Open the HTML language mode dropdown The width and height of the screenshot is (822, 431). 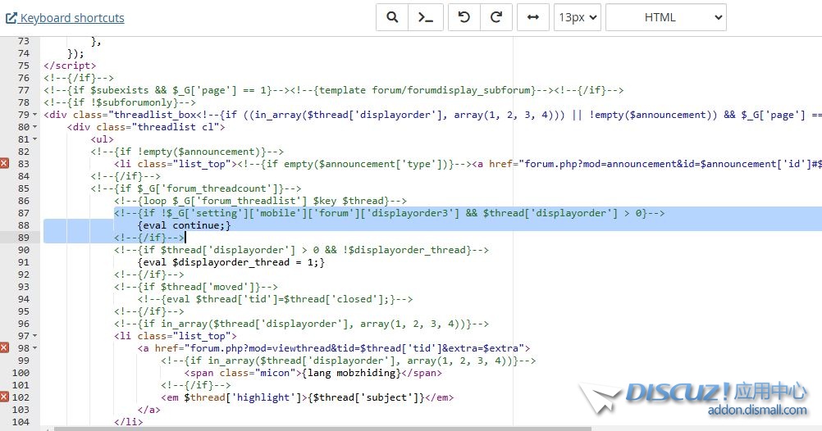(666, 17)
